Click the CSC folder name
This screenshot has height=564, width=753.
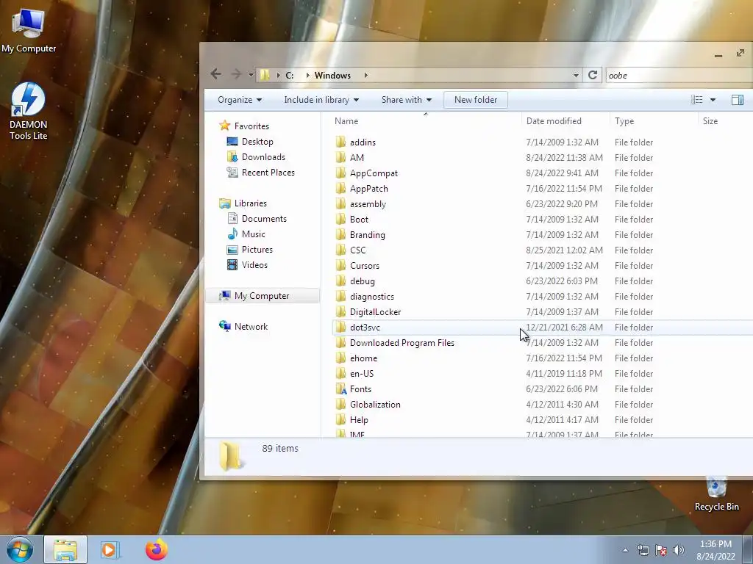coord(358,250)
